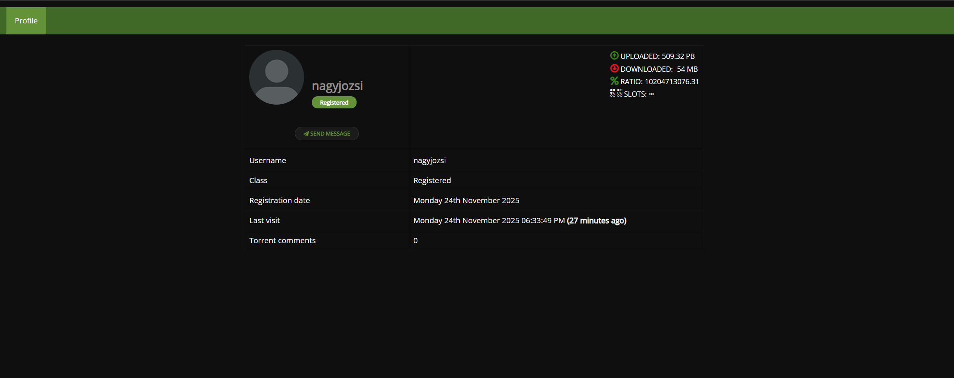Image resolution: width=954 pixels, height=378 pixels.
Task: Select the green percent ratio icon
Action: (x=614, y=81)
